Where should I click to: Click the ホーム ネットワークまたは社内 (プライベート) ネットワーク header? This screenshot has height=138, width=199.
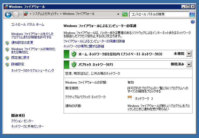pos(120,54)
